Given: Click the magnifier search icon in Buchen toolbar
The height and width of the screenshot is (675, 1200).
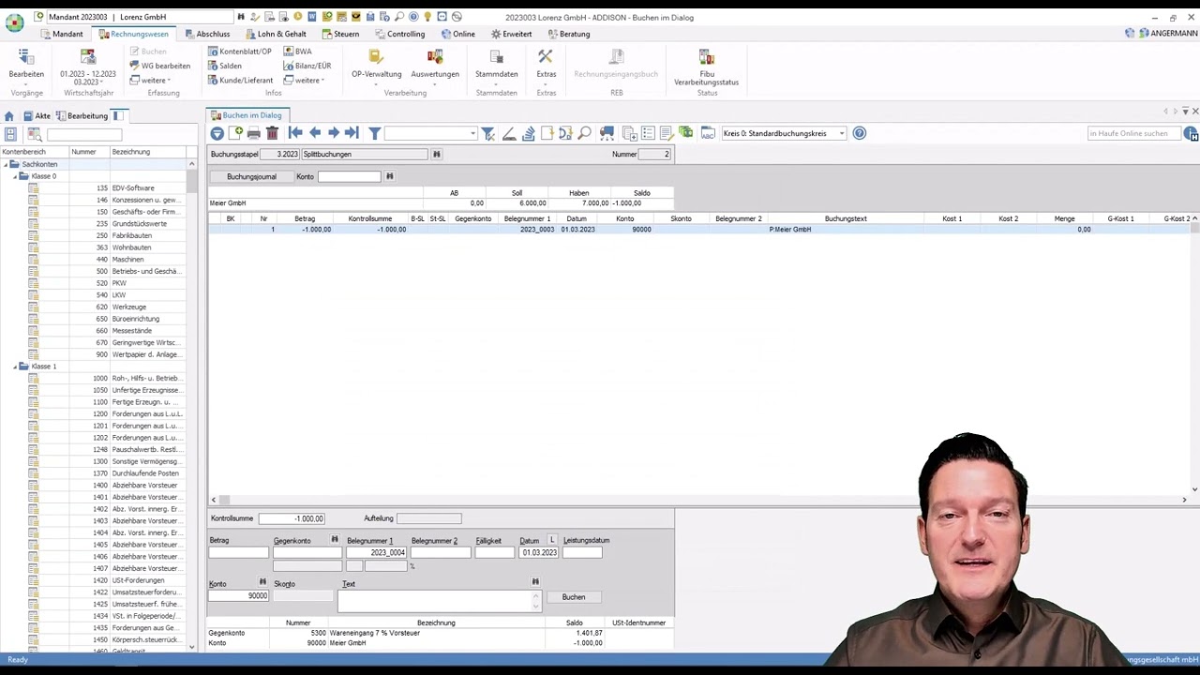Looking at the screenshot, I should pos(584,133).
